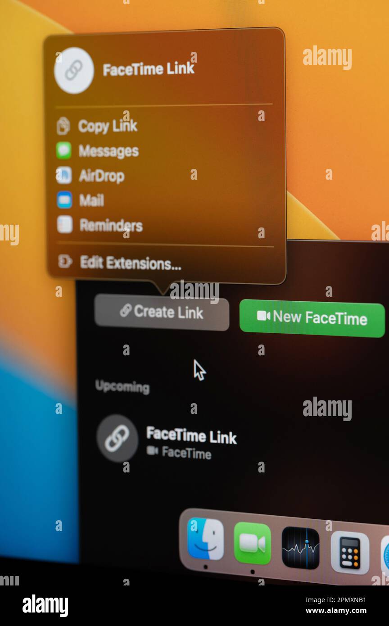
Task: Click the AirDrop icon in share menu
Action: 64,175
